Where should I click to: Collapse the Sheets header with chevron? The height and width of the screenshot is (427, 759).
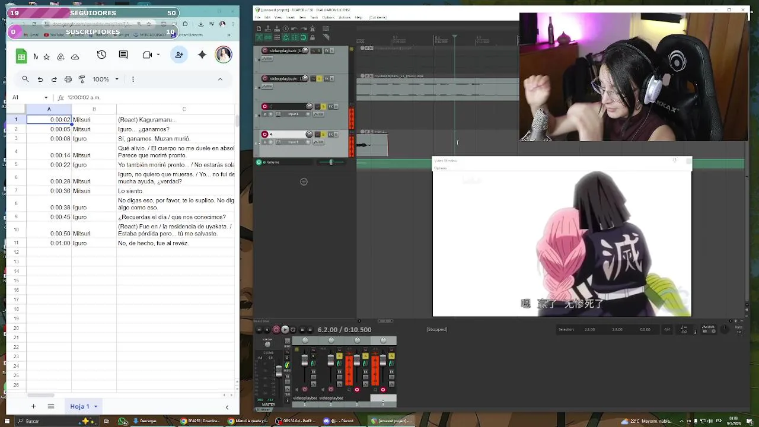coord(220,79)
